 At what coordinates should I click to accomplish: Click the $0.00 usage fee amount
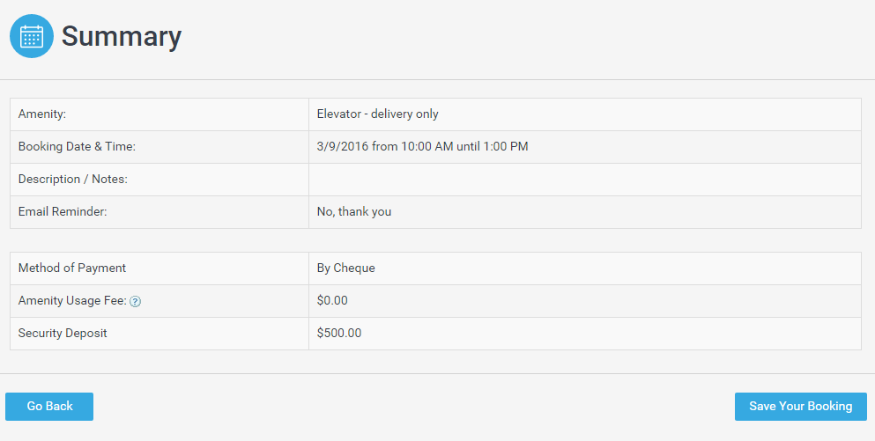332,300
